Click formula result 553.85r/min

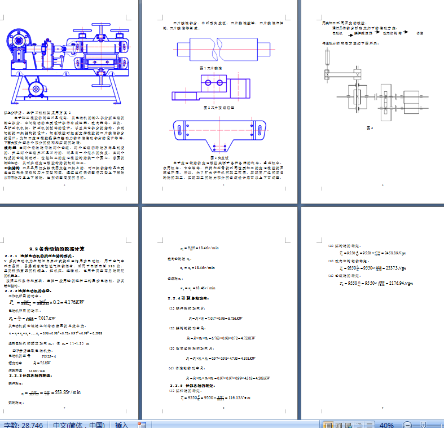coord(68,392)
